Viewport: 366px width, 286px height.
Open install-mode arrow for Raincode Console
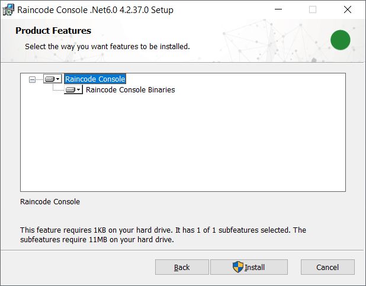[58, 79]
